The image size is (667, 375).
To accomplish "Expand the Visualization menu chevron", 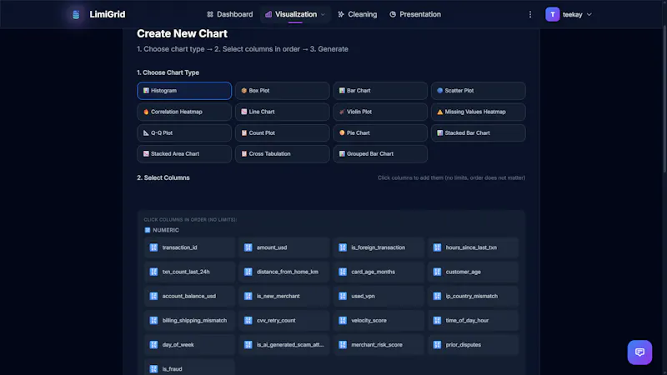I will 323,14.
